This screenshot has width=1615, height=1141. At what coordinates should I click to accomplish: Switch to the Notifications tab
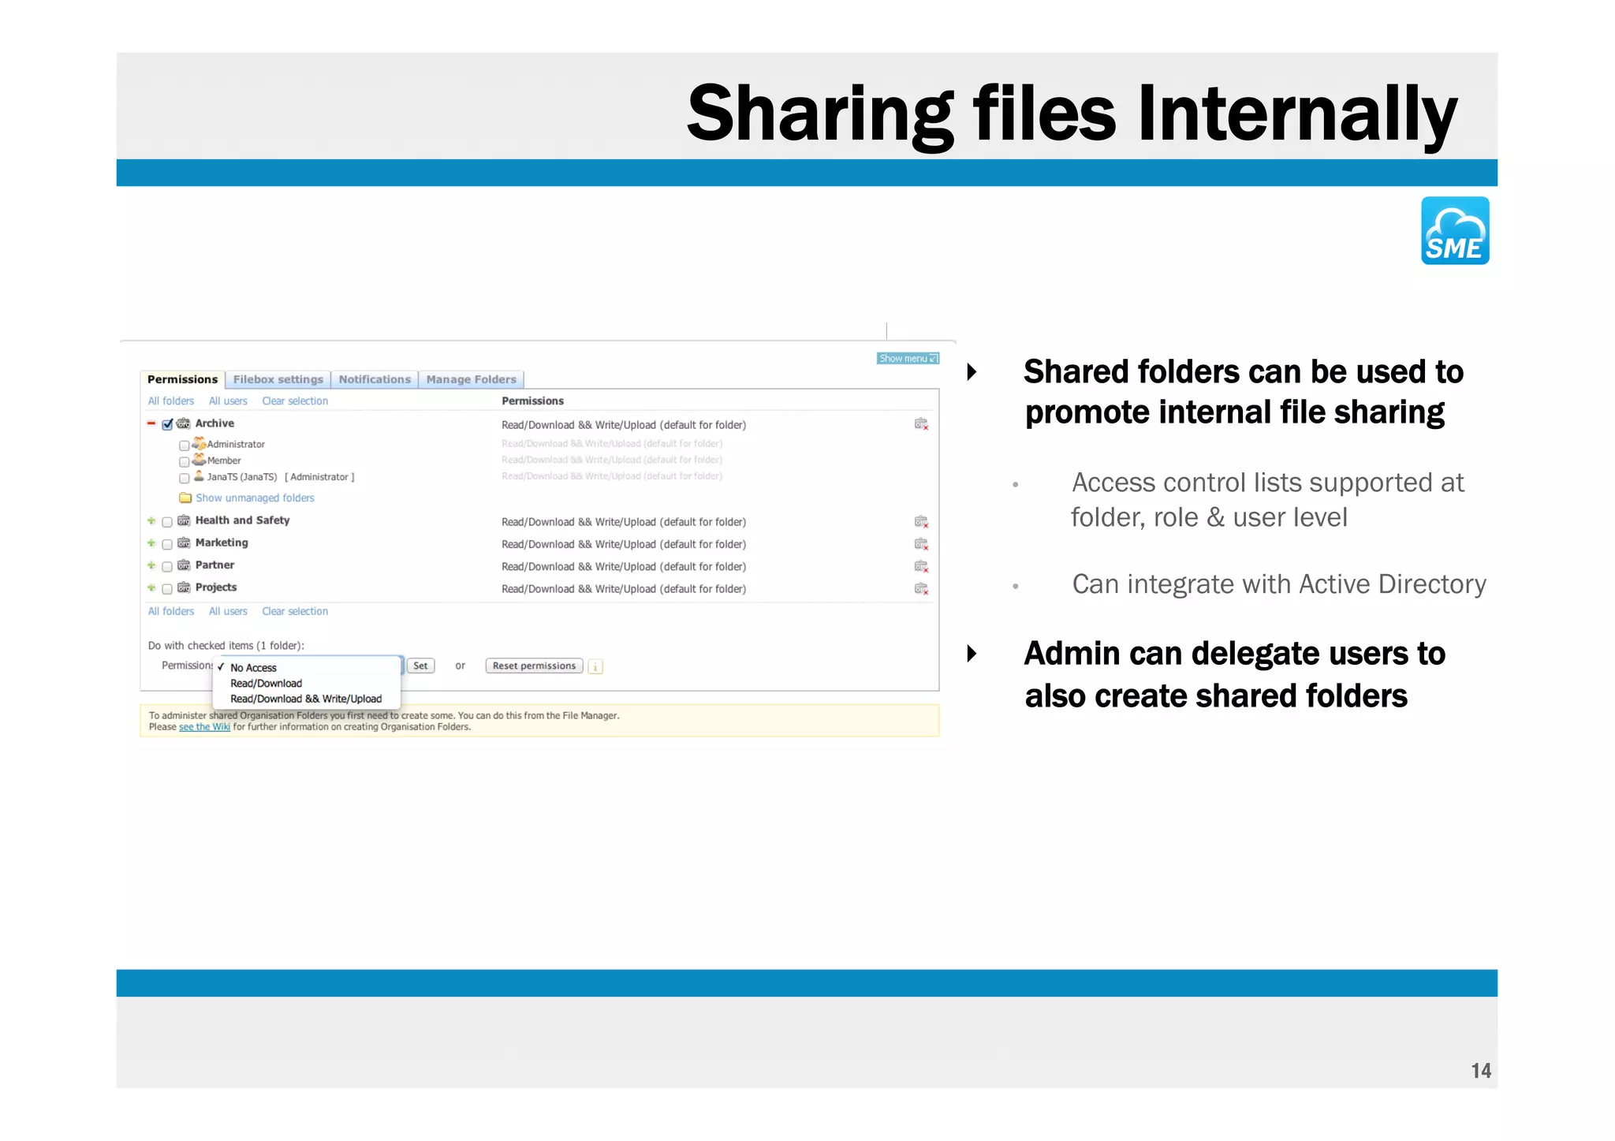click(375, 379)
